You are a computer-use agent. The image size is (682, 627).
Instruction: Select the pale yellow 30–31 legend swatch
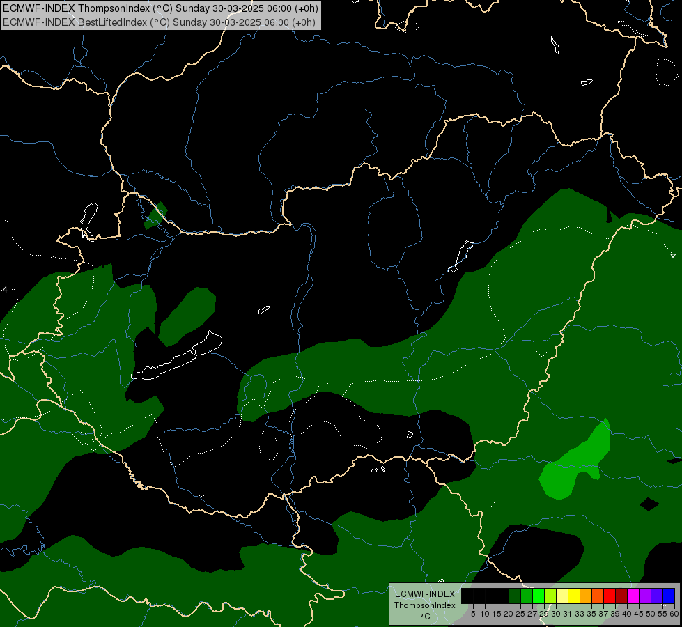click(562, 596)
